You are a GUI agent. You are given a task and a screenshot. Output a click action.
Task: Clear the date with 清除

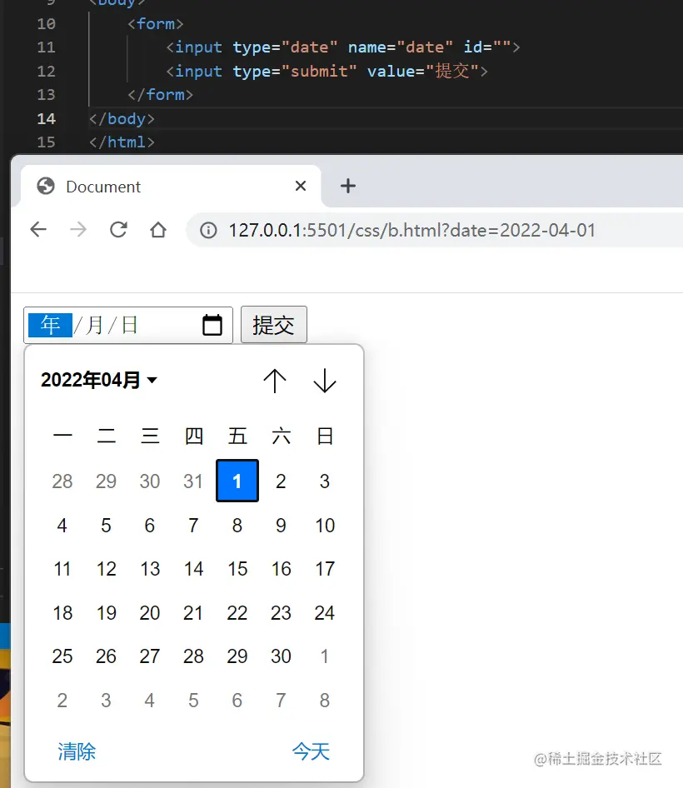point(77,752)
